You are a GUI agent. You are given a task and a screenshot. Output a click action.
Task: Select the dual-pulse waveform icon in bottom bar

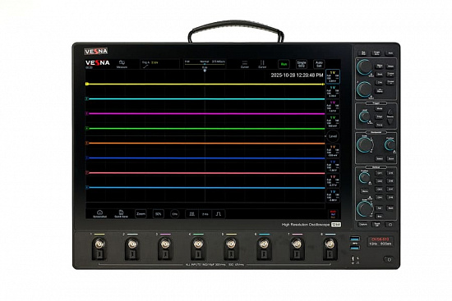point(192,214)
